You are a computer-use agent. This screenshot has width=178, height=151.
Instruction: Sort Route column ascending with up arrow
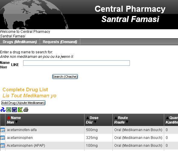(116, 118)
